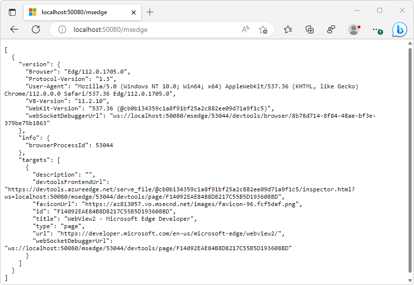Open the tab actions menu
Image resolution: width=414 pixels, height=285 pixels.
tap(12, 12)
